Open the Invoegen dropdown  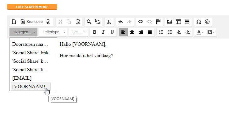point(24,32)
